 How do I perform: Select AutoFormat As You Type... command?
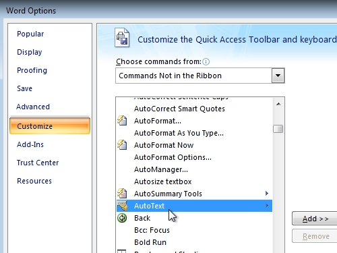[179, 133]
